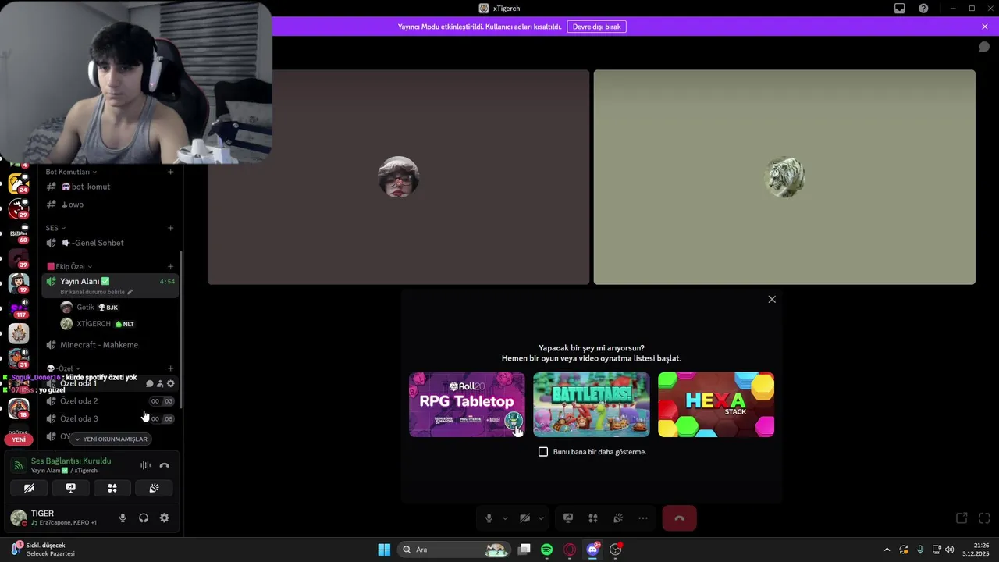Pop out the call window
This screenshot has height=562, width=999.
pos(962,518)
